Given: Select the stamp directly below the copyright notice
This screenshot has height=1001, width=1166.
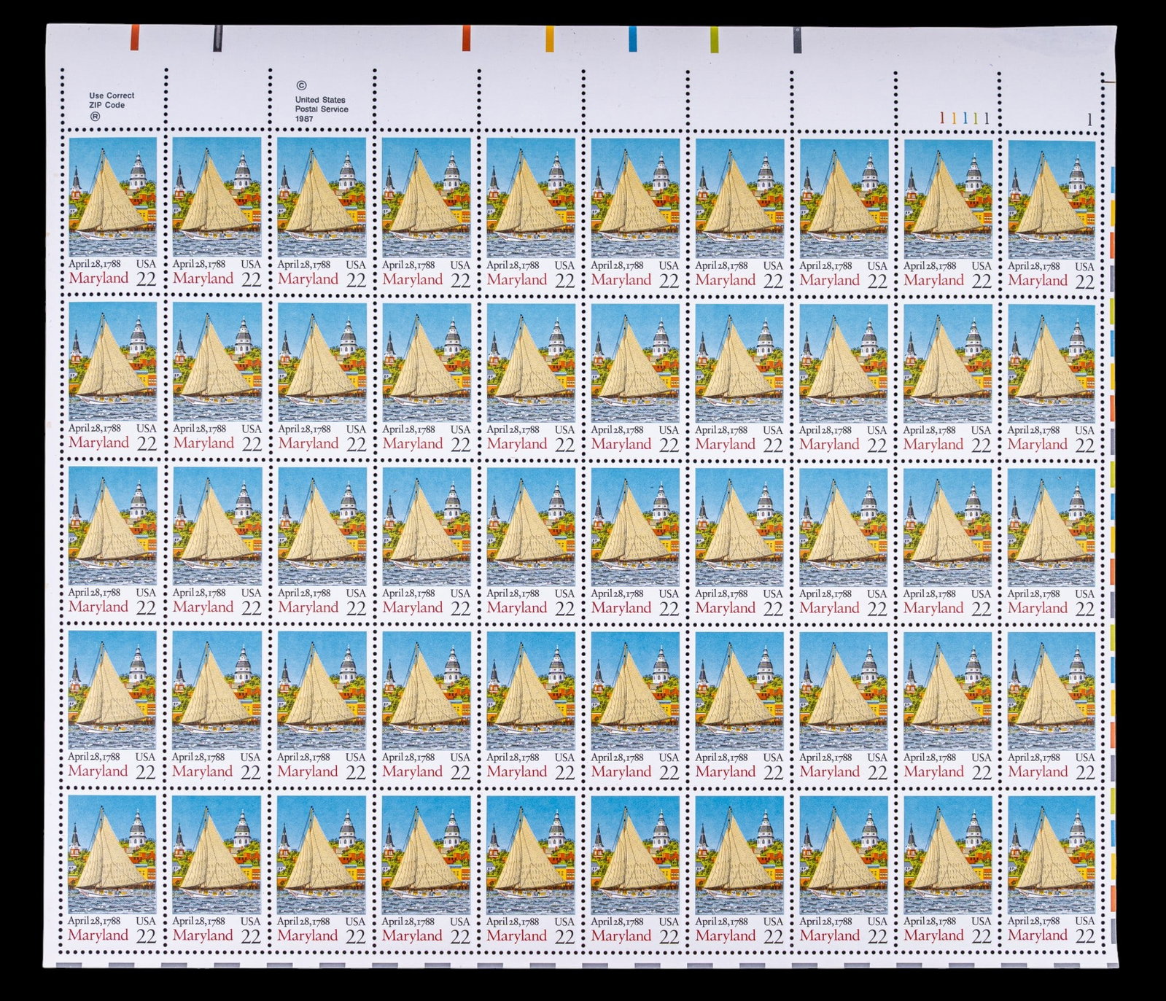Looking at the screenshot, I should 322,214.
